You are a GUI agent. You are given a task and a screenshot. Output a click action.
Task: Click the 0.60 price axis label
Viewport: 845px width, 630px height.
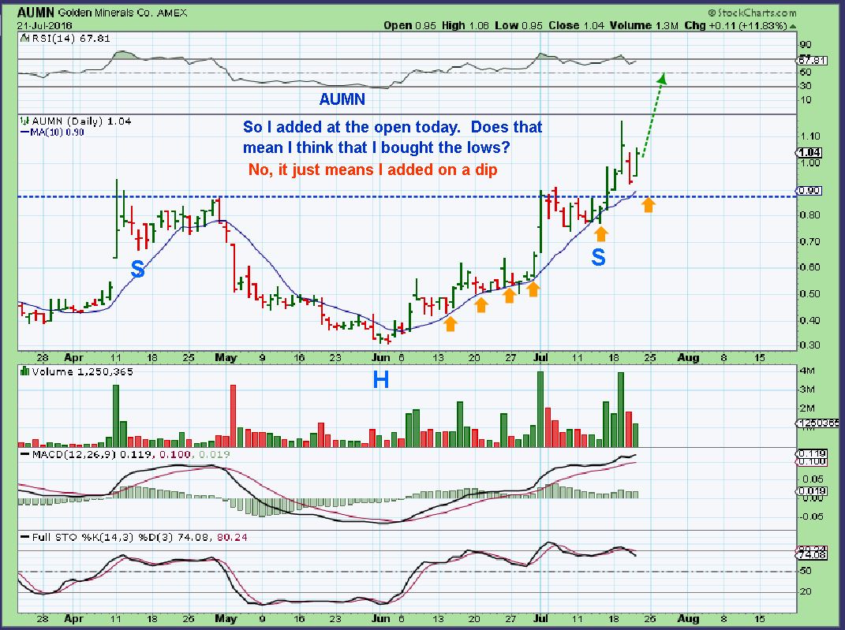(x=810, y=267)
